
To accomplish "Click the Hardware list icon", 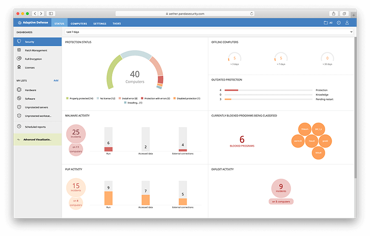I will coord(19,90).
